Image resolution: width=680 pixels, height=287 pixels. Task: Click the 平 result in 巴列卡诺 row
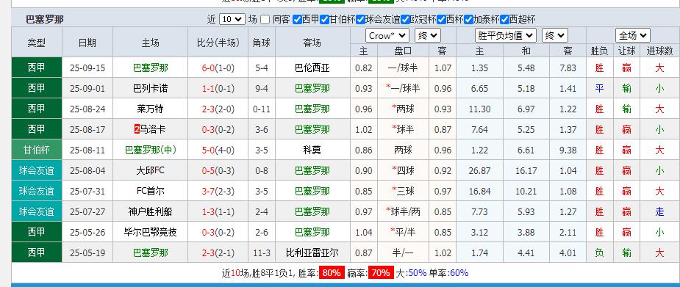[x=599, y=89]
